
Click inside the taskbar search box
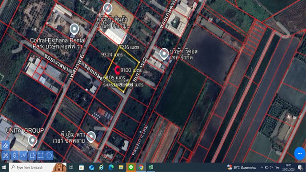click(38, 167)
